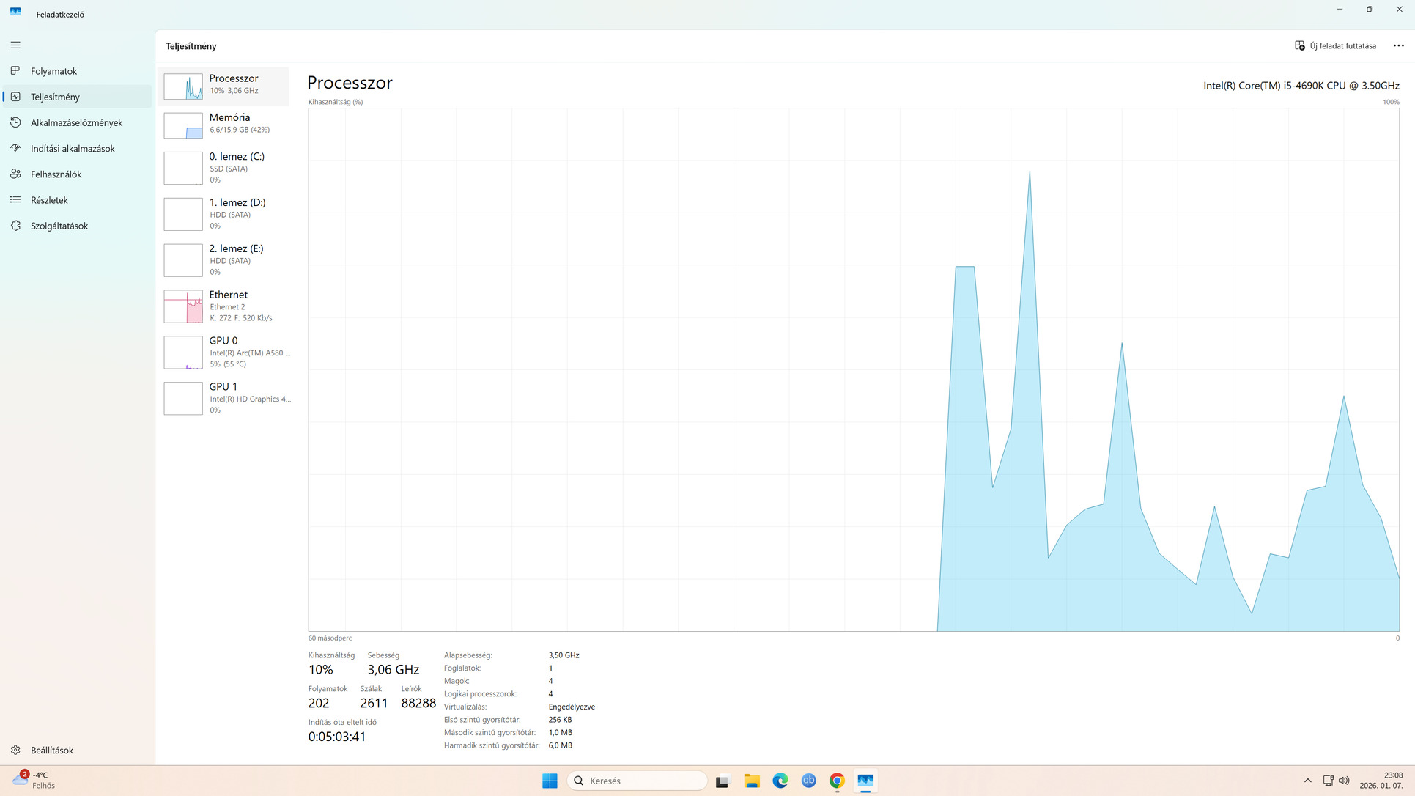Image resolution: width=1415 pixels, height=796 pixels.
Task: Select the Ethernet graph thumbnail
Action: [x=183, y=306]
